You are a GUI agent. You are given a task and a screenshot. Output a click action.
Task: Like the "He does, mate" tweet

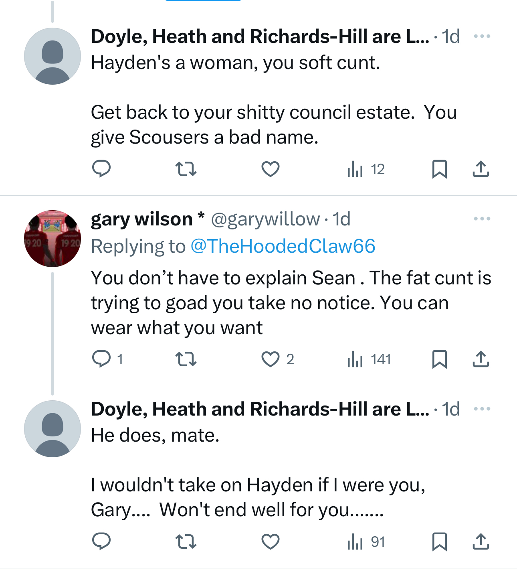click(x=271, y=542)
